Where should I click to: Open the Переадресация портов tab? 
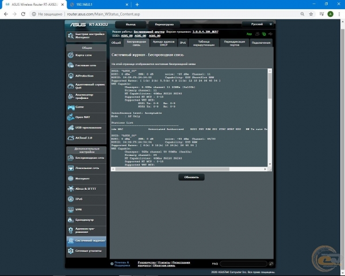click(235, 43)
